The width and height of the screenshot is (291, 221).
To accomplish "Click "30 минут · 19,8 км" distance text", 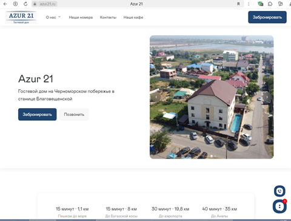I will 170,209.
